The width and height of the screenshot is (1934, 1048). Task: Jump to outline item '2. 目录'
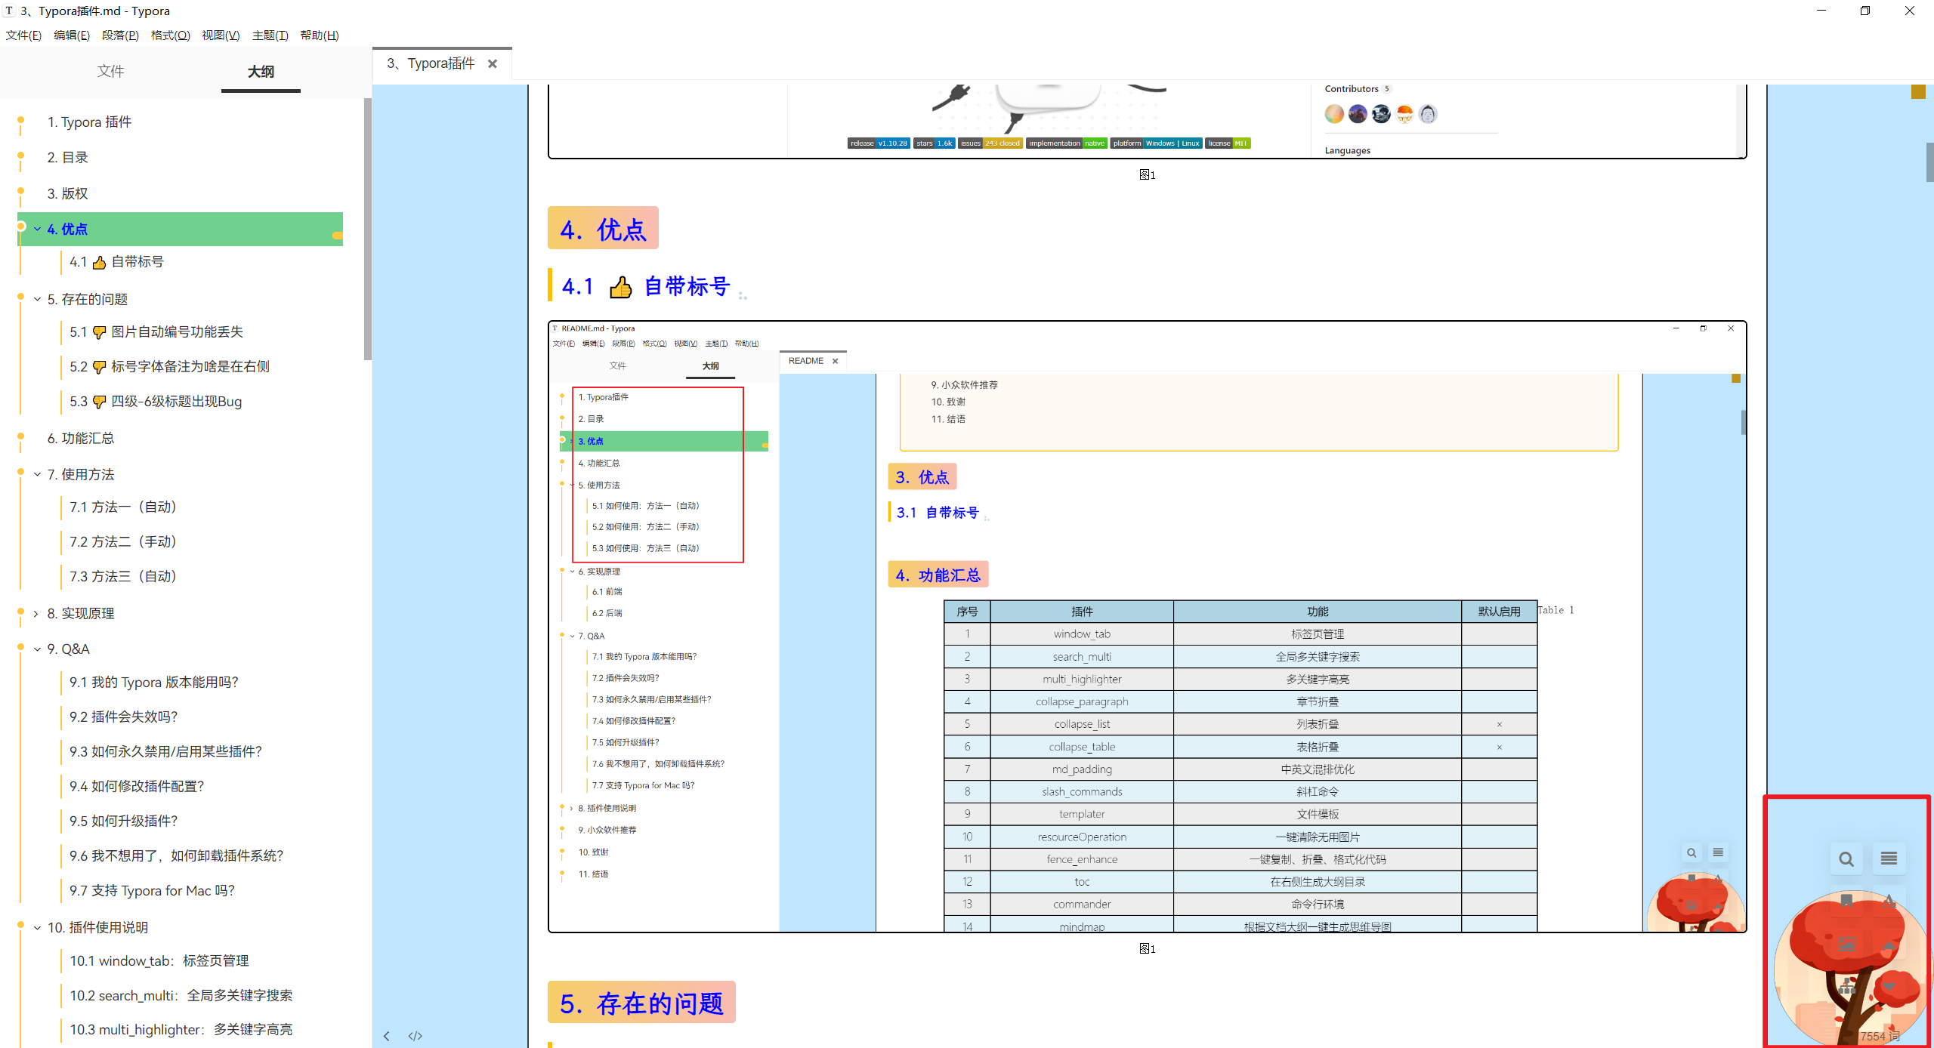pos(68,157)
